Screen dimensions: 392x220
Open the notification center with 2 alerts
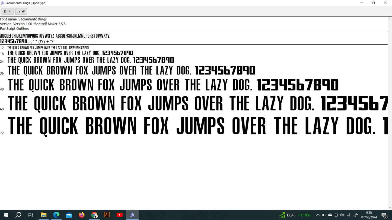[x=384, y=215]
